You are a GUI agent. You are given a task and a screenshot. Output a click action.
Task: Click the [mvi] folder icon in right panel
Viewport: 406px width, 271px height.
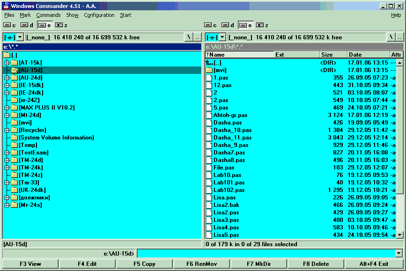[x=209, y=70]
